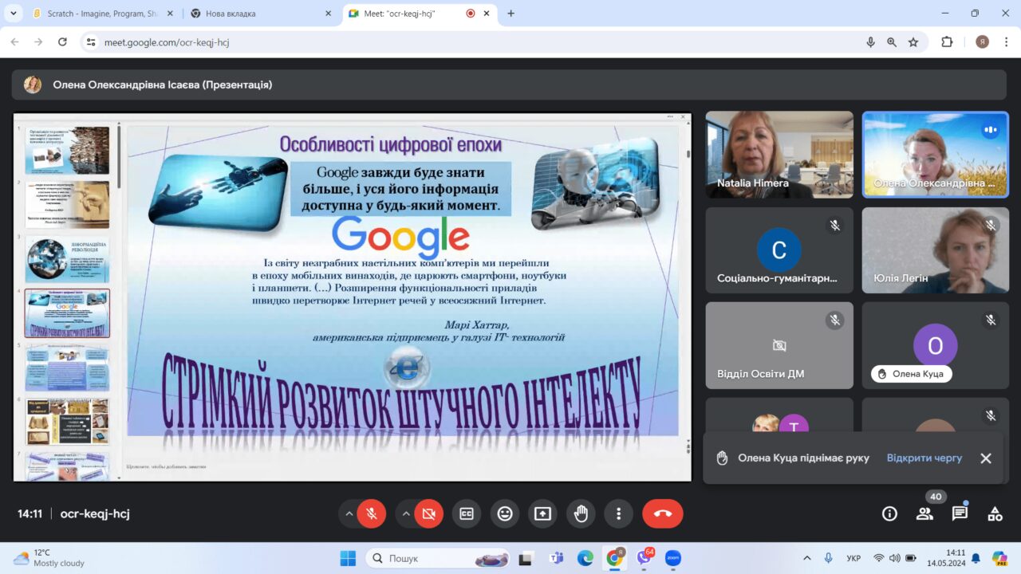Close the Scratch tab
1021x574 pixels.
(x=171, y=14)
